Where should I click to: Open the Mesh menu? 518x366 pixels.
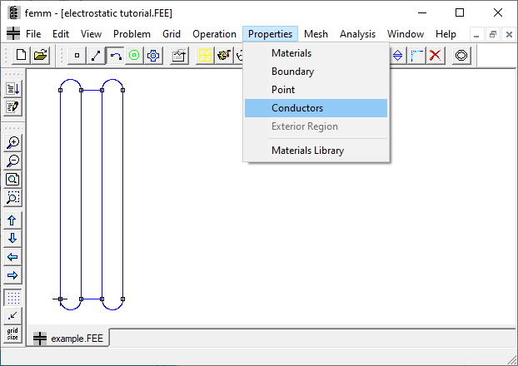[x=316, y=34]
